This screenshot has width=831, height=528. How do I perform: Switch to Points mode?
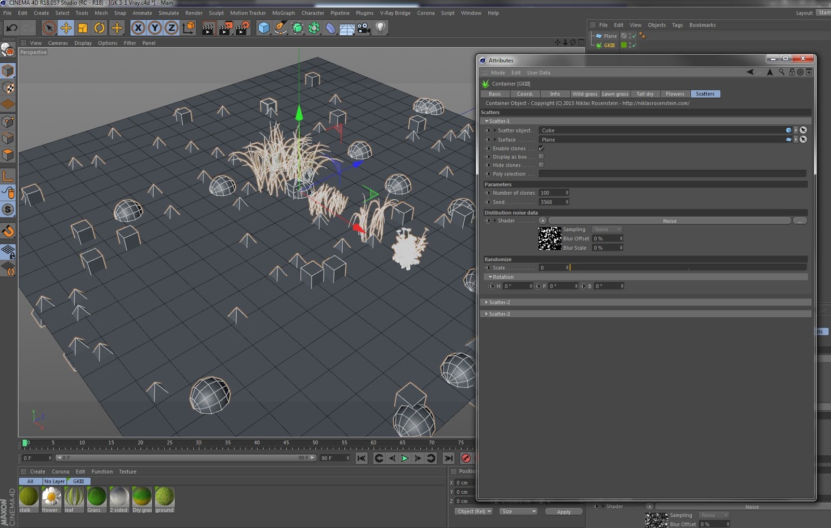pyautogui.click(x=8, y=121)
